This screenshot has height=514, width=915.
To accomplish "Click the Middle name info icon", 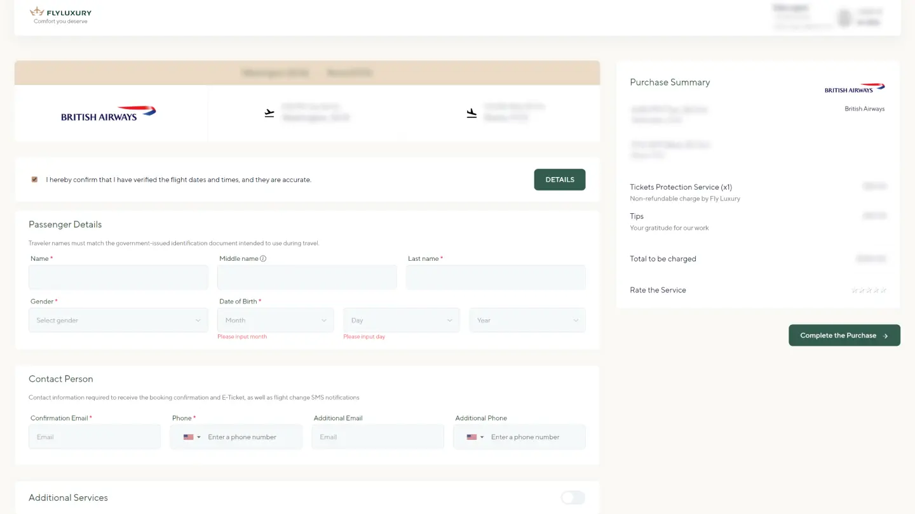I will coord(263,259).
